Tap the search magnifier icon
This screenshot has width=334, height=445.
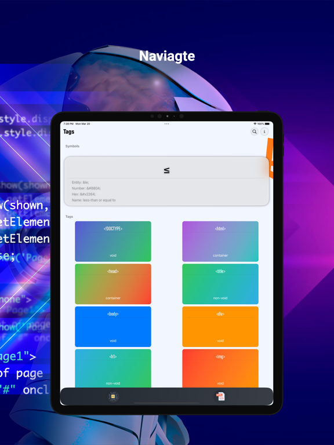coord(254,132)
